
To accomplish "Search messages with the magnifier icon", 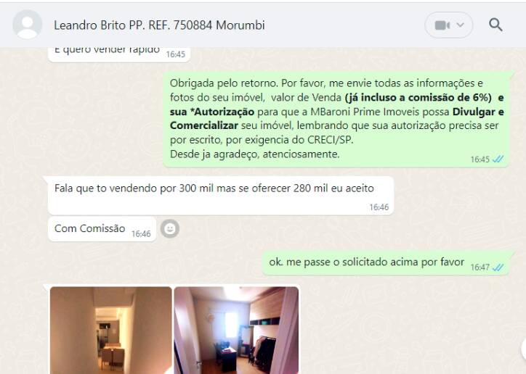I will point(495,25).
